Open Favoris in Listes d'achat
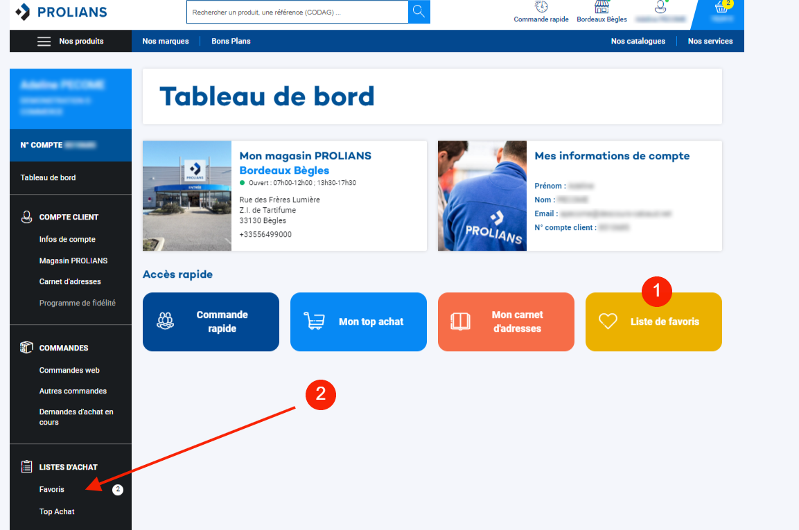799x530 pixels. 51,489
